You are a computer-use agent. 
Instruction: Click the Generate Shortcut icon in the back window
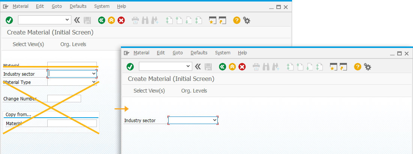(x=223, y=20)
